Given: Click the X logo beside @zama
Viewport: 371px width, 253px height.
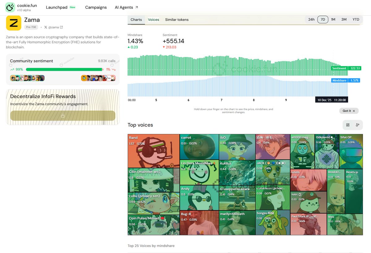Looking at the screenshot, I should 46,27.
